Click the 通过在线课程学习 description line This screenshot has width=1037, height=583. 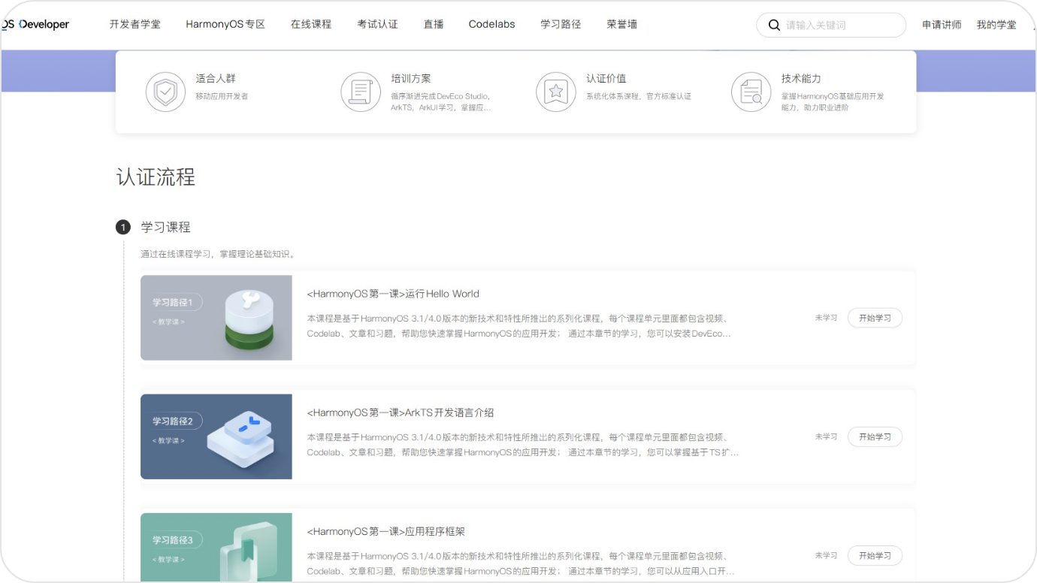[218, 254]
